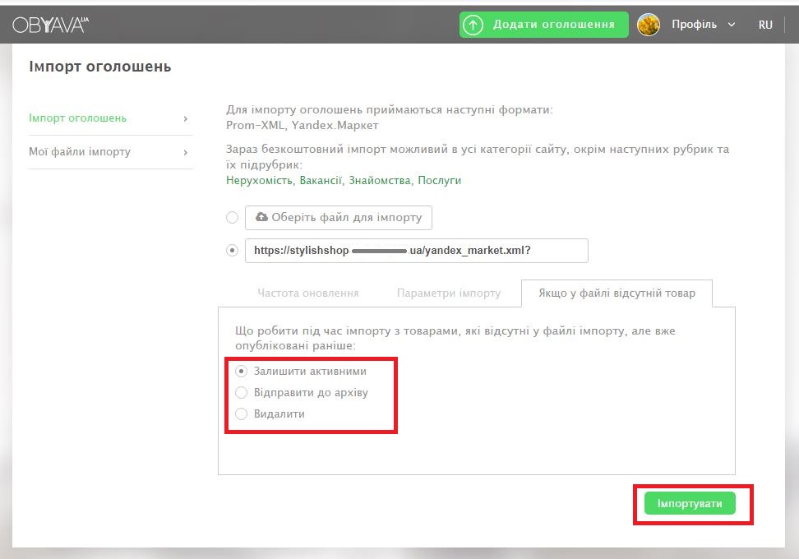Click into the import URL input field
The image size is (799, 559).
[416, 251]
